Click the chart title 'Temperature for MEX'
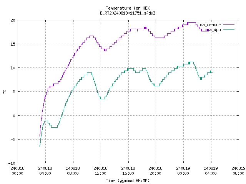This screenshot has width=246, height=184. tap(128, 8)
